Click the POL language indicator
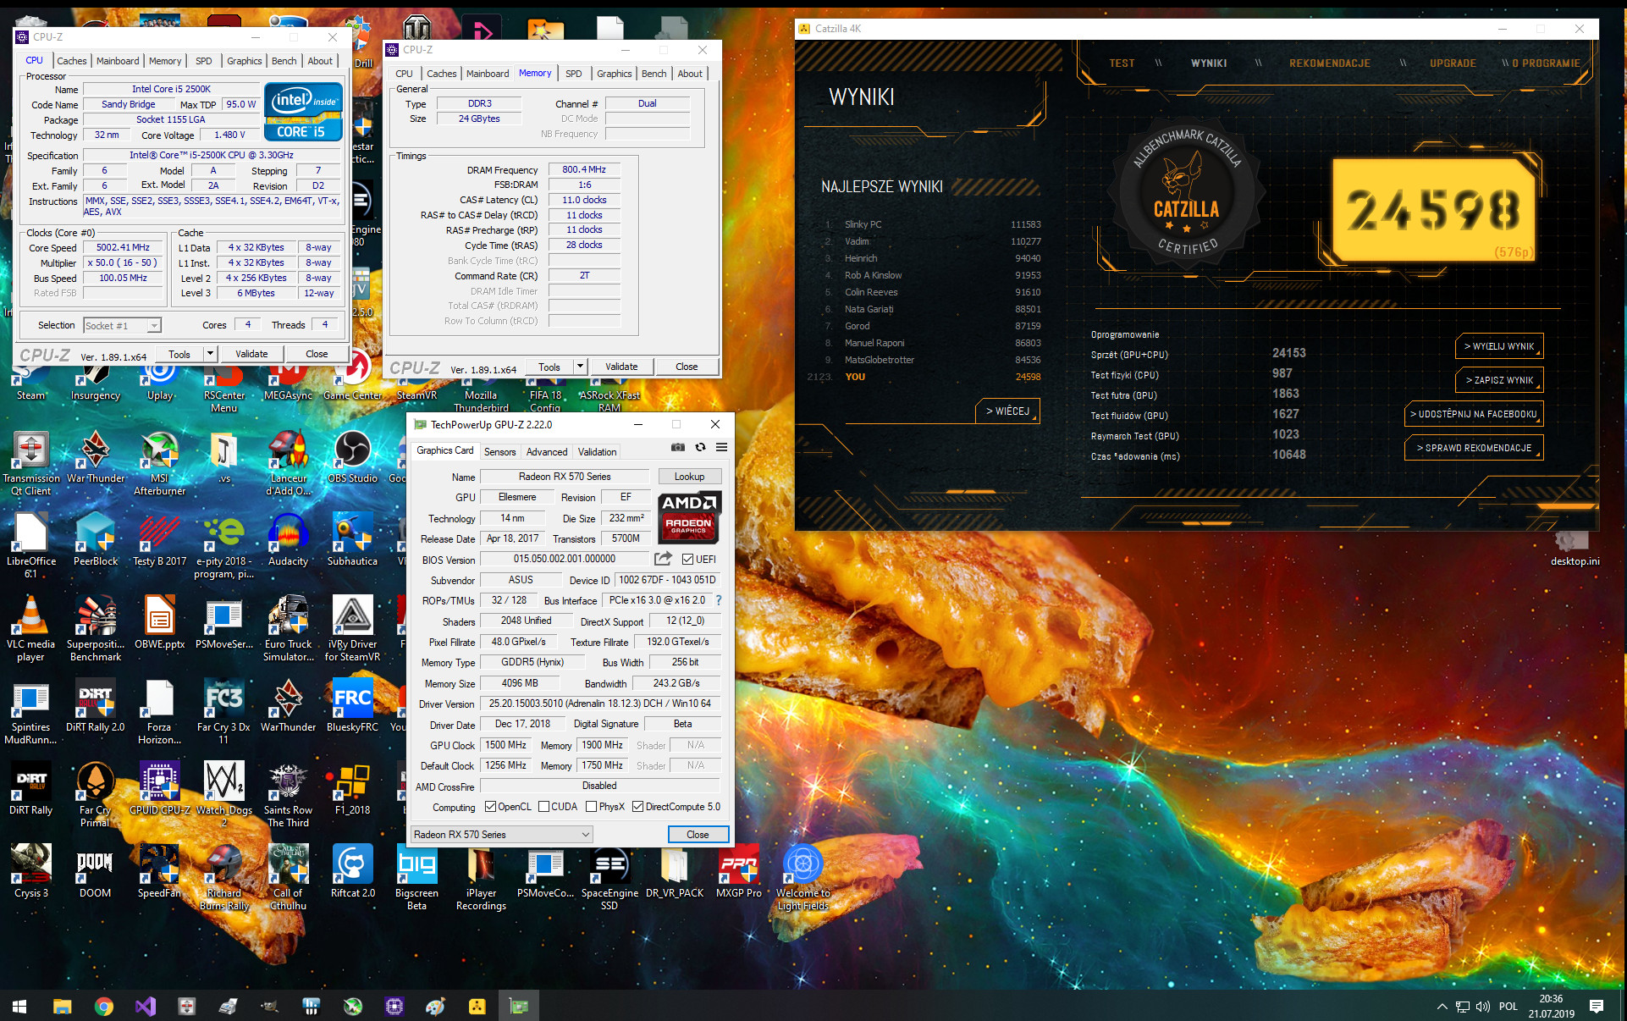The image size is (1627, 1021). [1508, 1007]
